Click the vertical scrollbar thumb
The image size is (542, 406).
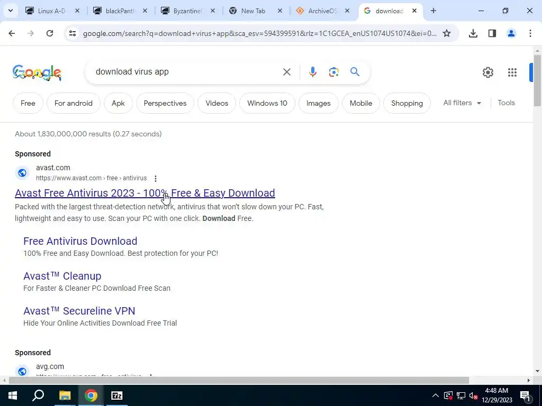pyautogui.click(x=537, y=80)
